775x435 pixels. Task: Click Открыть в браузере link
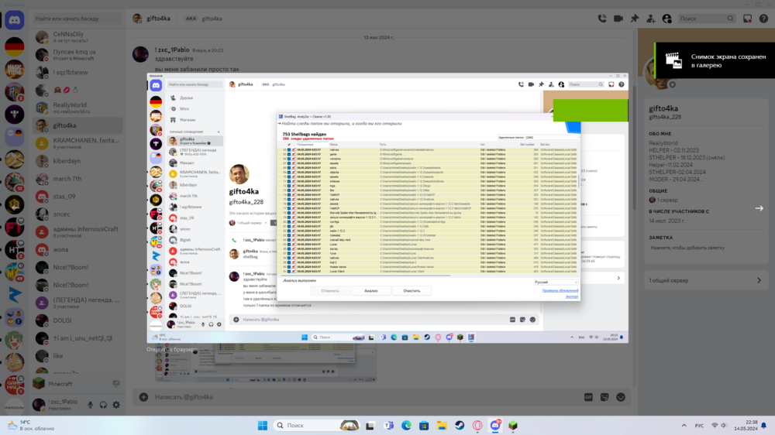point(171,350)
